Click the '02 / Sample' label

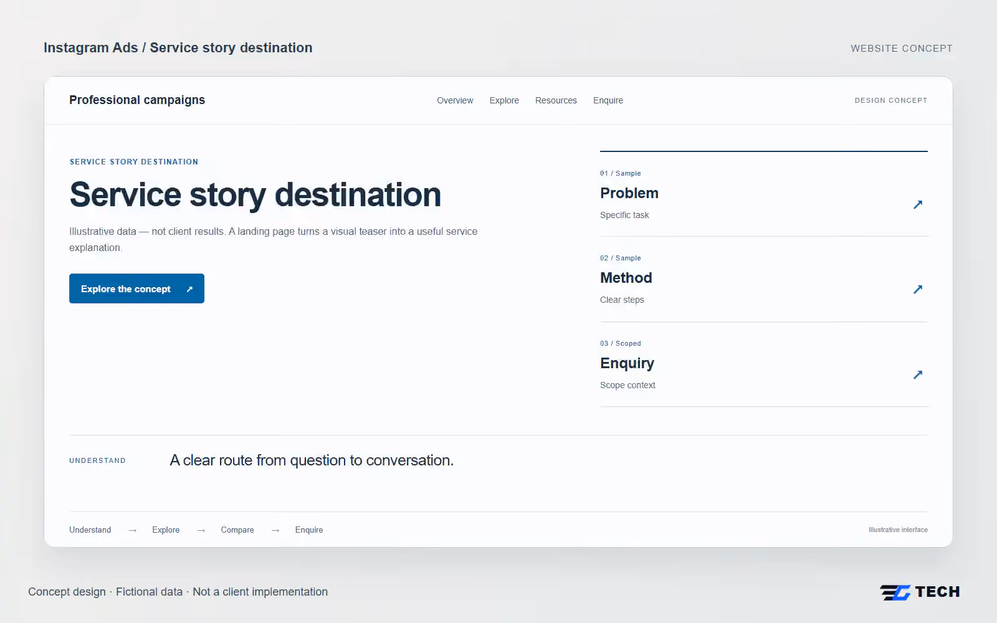click(621, 258)
